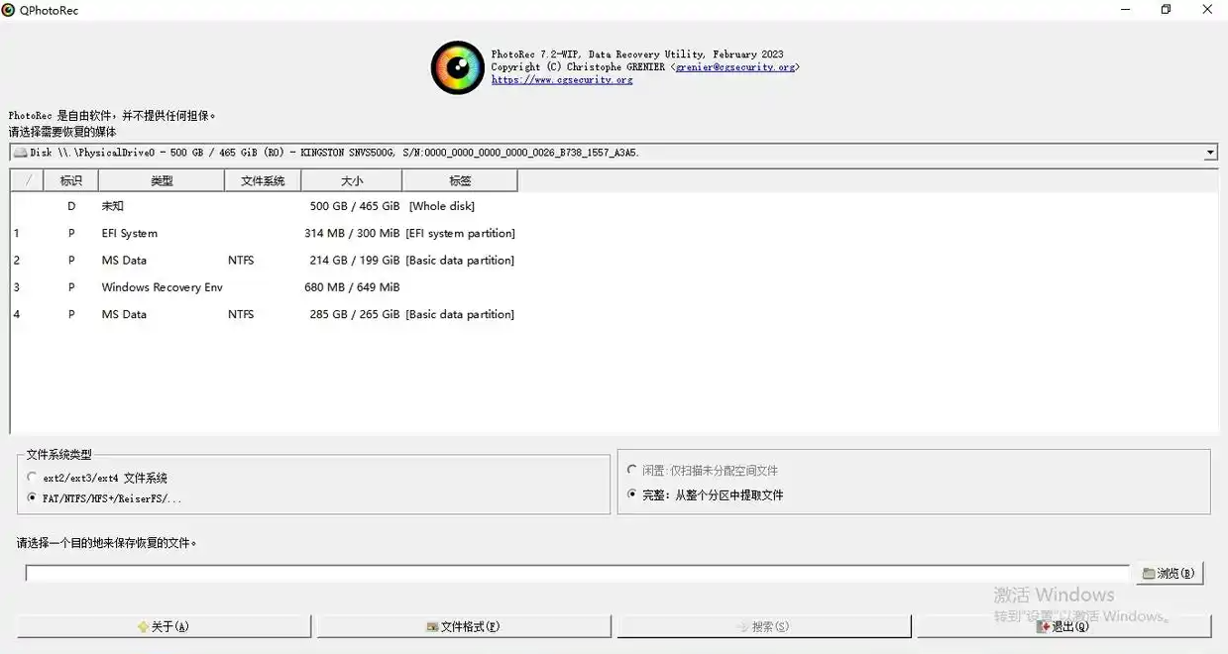Sort by the 标签 column header
1228x654 pixels.
pos(460,180)
